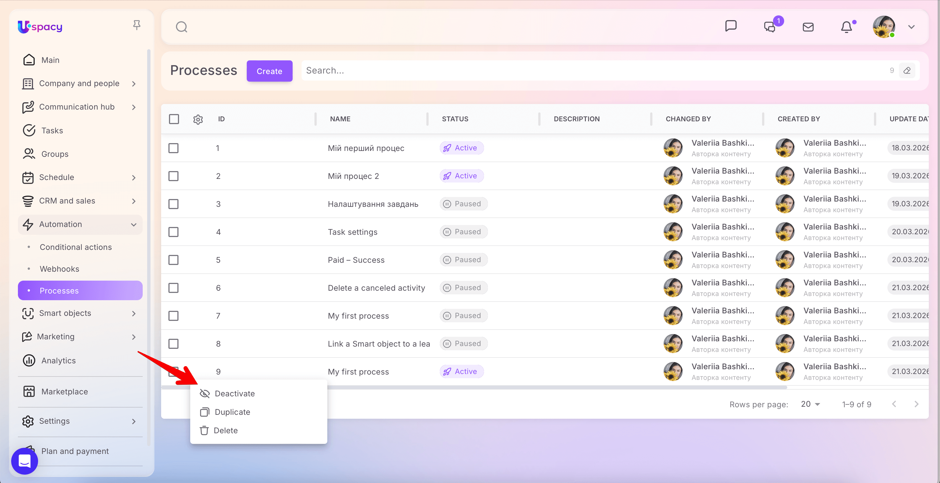
Task: Open the comment bubble icon in header
Action: (731, 26)
